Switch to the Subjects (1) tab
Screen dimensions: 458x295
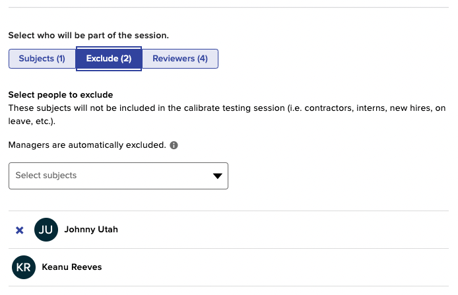coord(42,59)
